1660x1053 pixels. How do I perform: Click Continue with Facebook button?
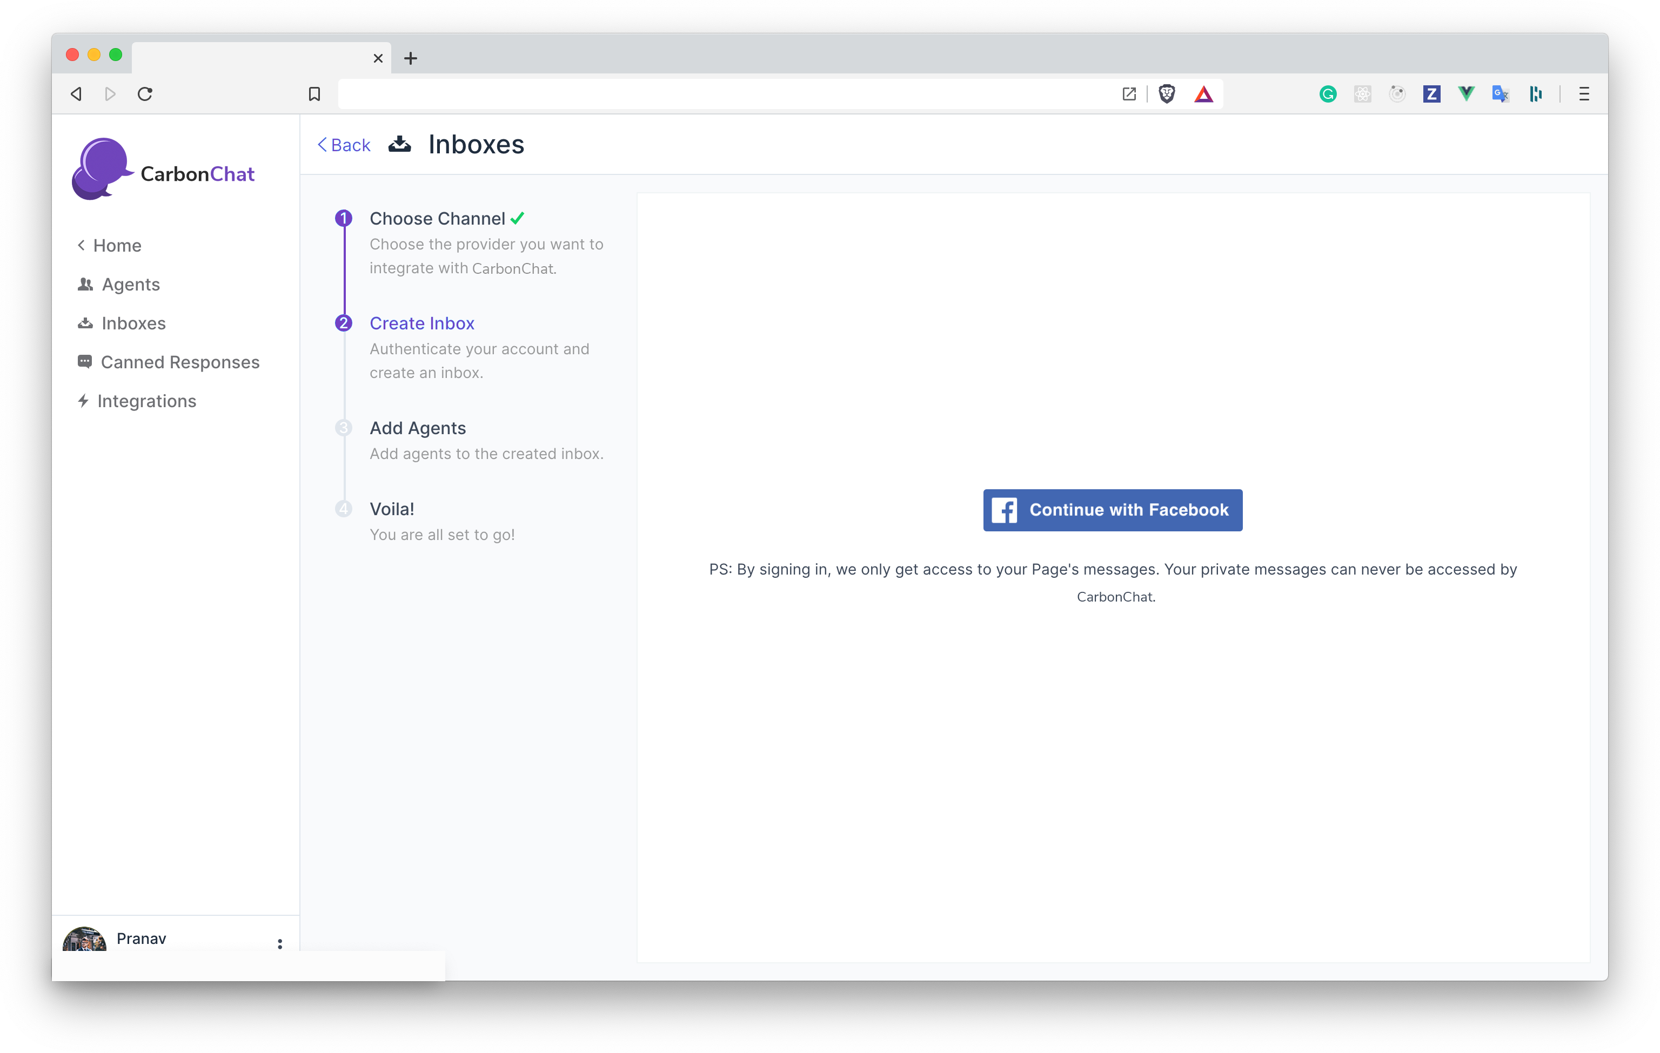click(1112, 510)
